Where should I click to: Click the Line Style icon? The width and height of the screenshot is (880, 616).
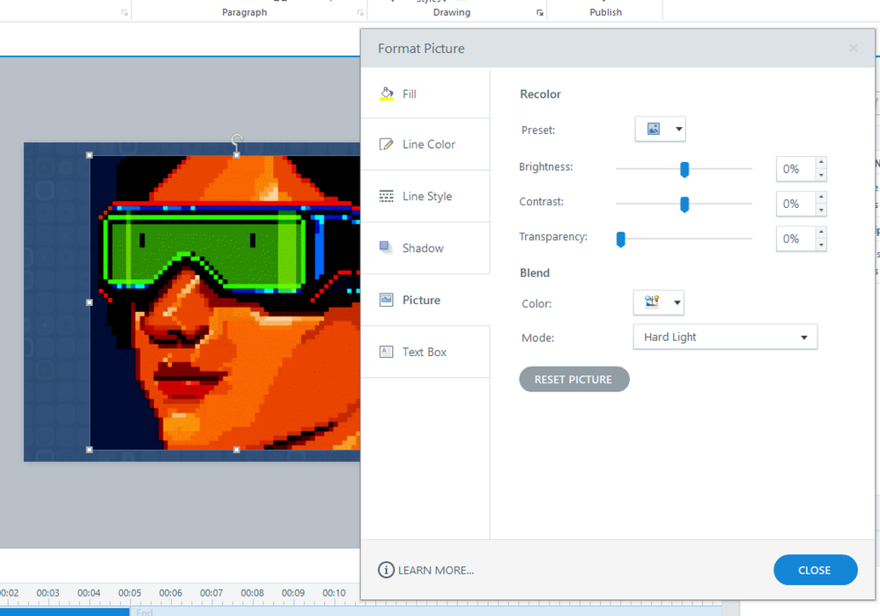(x=386, y=197)
